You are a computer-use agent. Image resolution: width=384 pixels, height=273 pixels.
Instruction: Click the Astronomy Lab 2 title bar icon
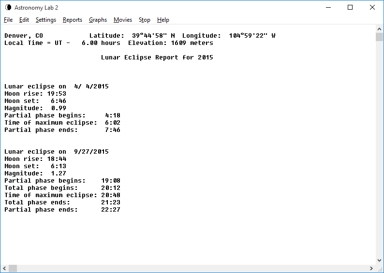pyautogui.click(x=8, y=7)
